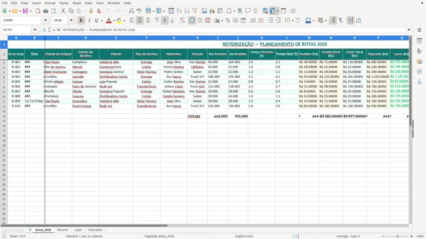Toggle Center Vertically alignment

click(165, 20)
